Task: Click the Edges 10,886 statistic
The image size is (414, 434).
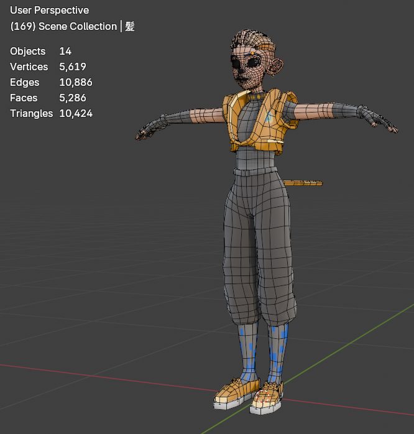Action: [51, 82]
